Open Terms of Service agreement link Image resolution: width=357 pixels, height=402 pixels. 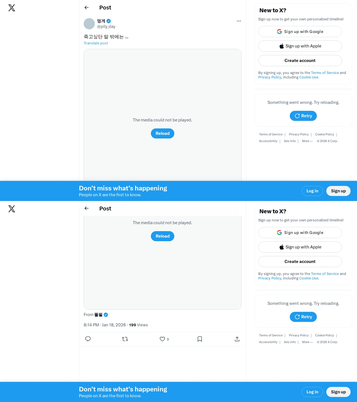(x=325, y=73)
